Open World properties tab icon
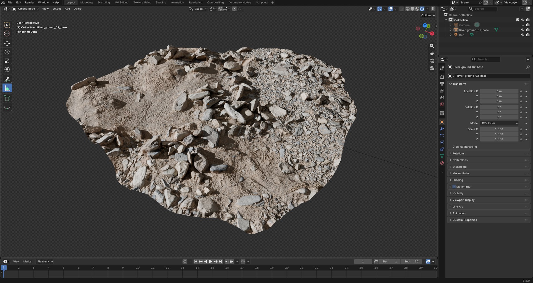Image resolution: width=533 pixels, height=283 pixels. 442,104
